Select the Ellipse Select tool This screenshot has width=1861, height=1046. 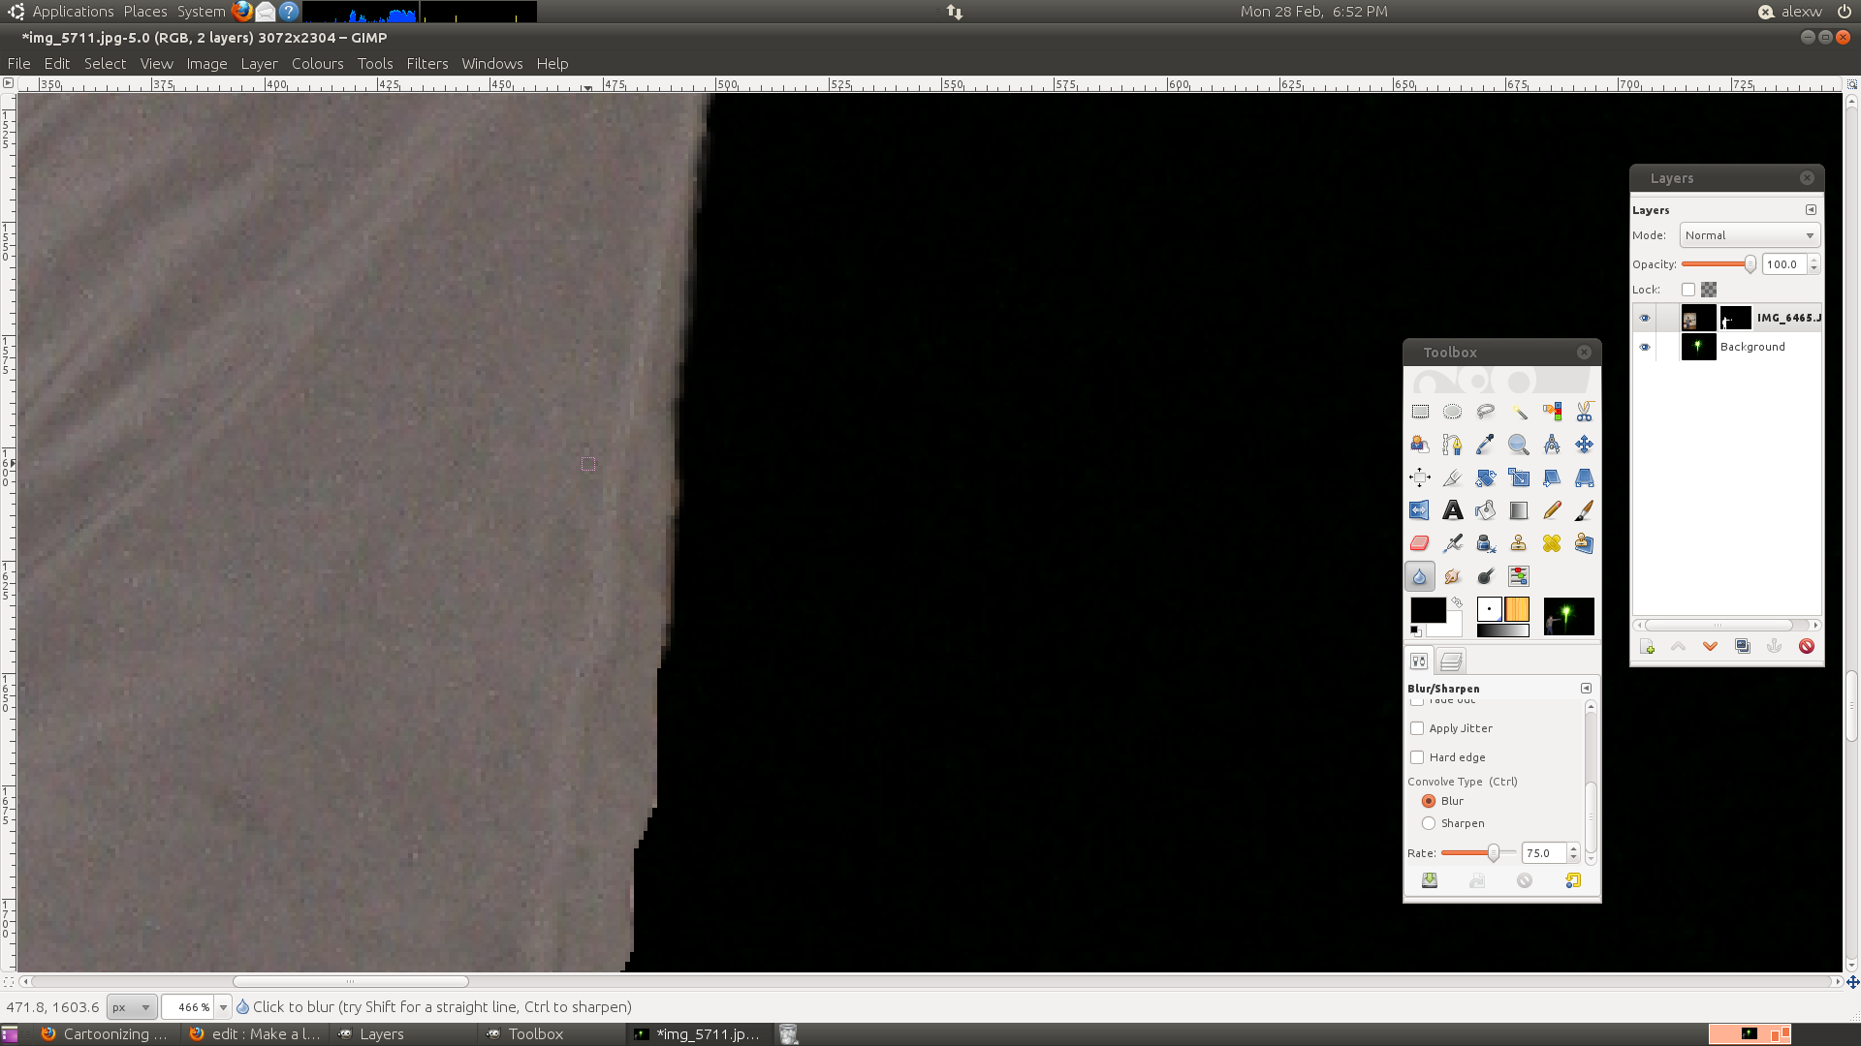pyautogui.click(x=1452, y=412)
